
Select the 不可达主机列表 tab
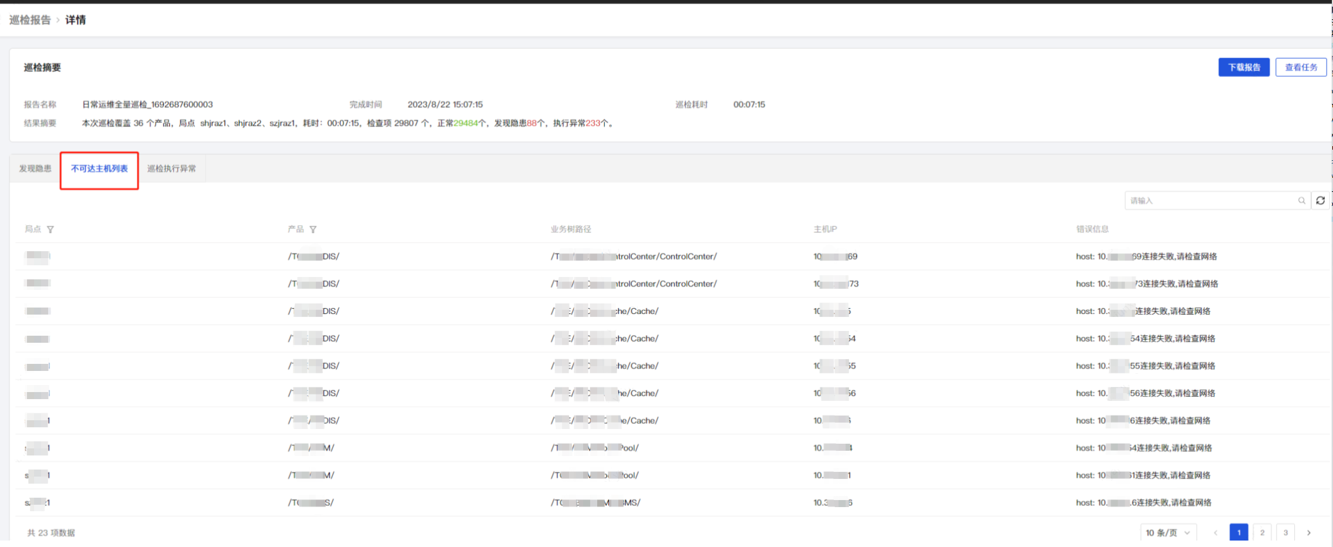point(99,169)
